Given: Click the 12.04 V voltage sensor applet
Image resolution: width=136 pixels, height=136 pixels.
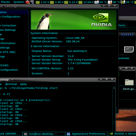Looking at the screenshot, I should (x=86, y=2).
